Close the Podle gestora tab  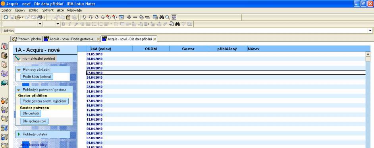coord(98,39)
